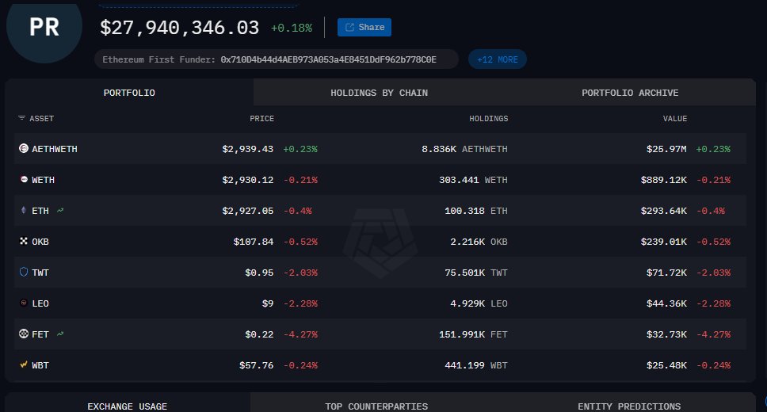Click the holdings 441.199 WBT
The height and width of the screenshot is (412, 767).
(476, 365)
